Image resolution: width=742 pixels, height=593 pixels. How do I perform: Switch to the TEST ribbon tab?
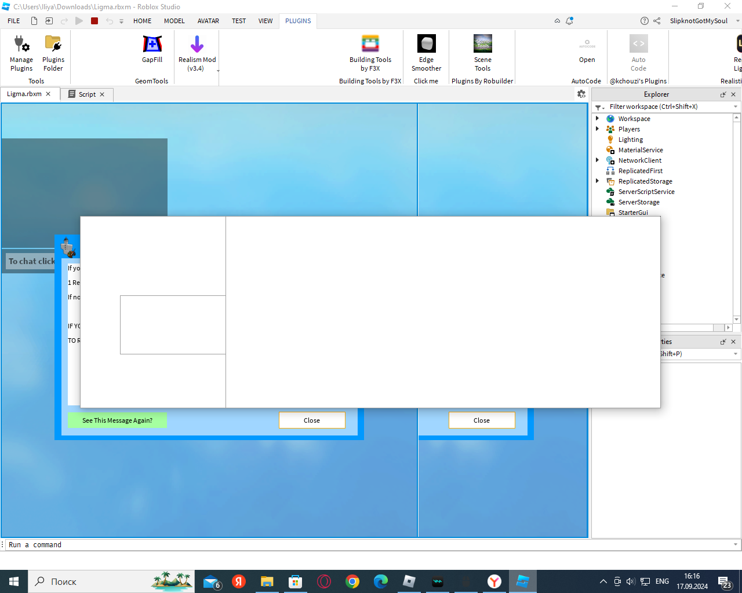[x=239, y=21]
